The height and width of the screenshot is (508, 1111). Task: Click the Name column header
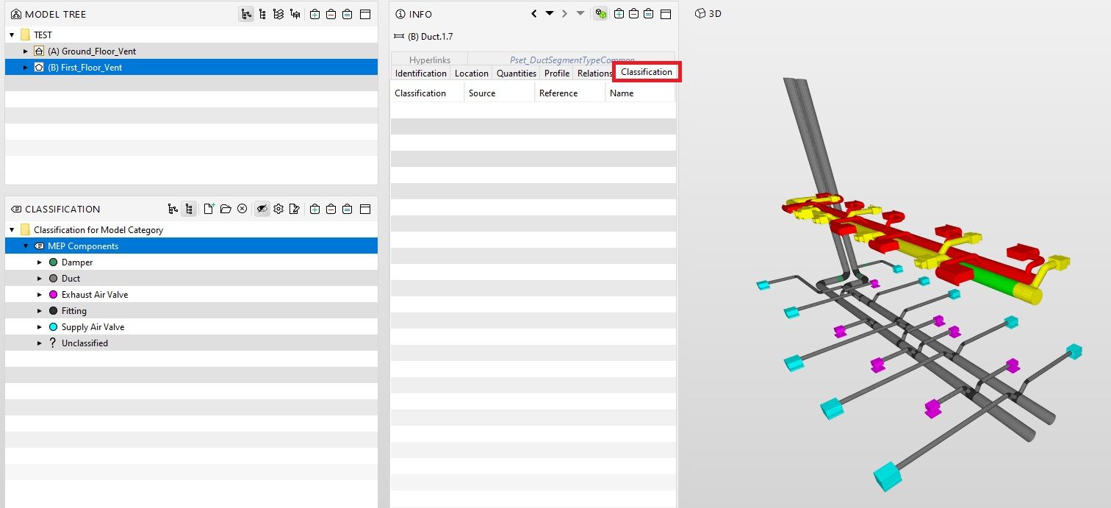tap(640, 93)
